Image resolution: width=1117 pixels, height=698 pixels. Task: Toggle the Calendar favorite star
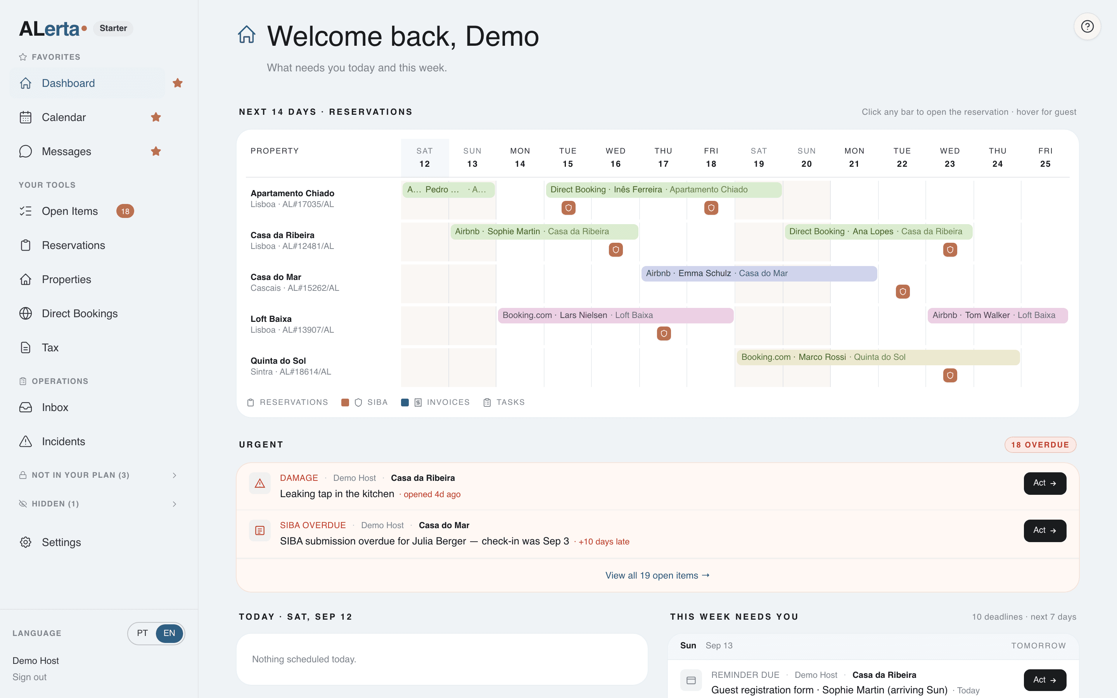coord(156,117)
